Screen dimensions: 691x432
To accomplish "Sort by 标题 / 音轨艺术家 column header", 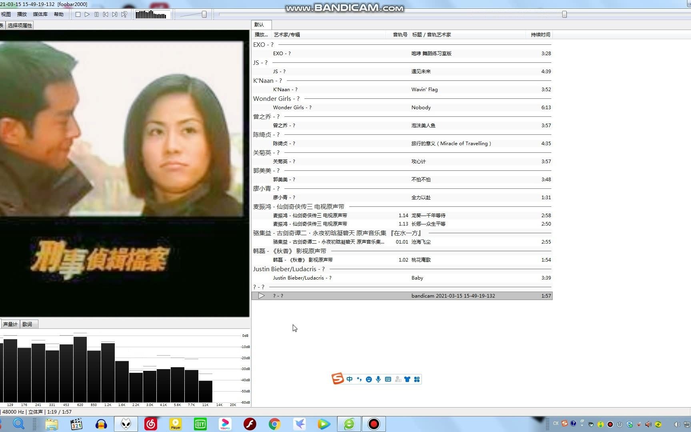I will coord(467,35).
